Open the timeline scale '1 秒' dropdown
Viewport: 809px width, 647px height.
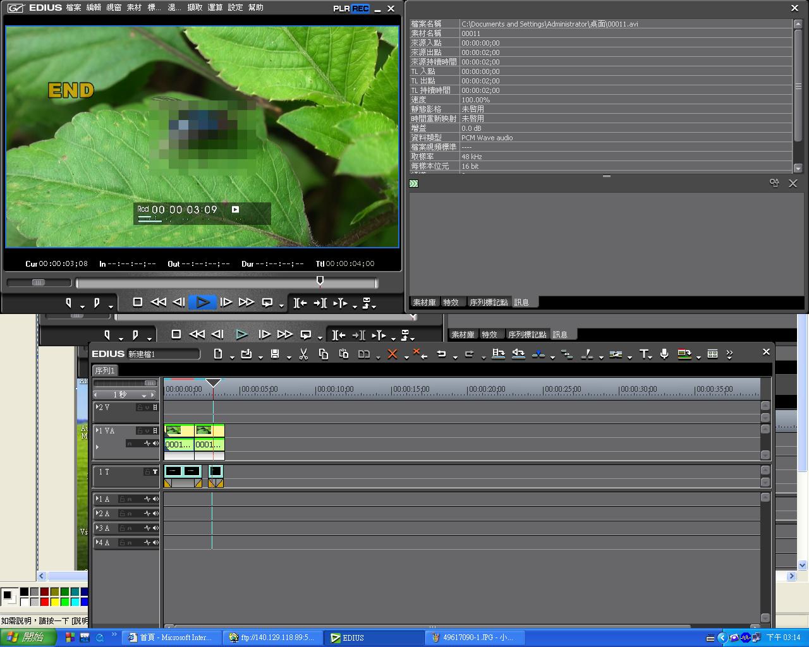point(144,395)
